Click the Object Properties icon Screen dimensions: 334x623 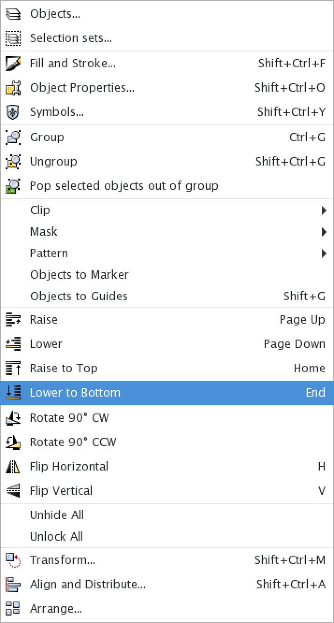pyautogui.click(x=13, y=87)
